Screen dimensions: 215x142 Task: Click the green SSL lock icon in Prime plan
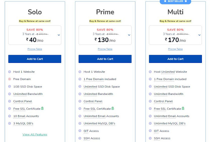click(x=113, y=108)
